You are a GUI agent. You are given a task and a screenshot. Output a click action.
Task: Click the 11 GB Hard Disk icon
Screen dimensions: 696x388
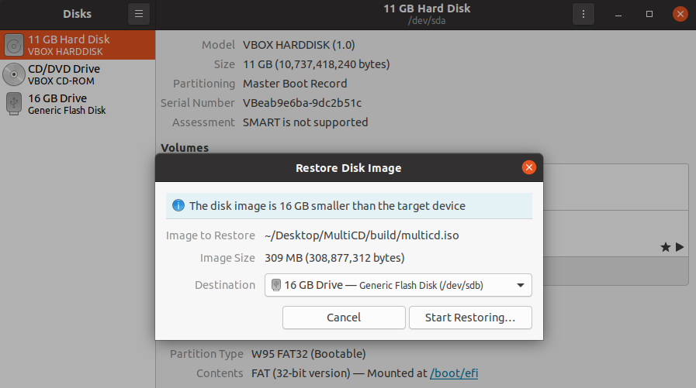pos(14,45)
